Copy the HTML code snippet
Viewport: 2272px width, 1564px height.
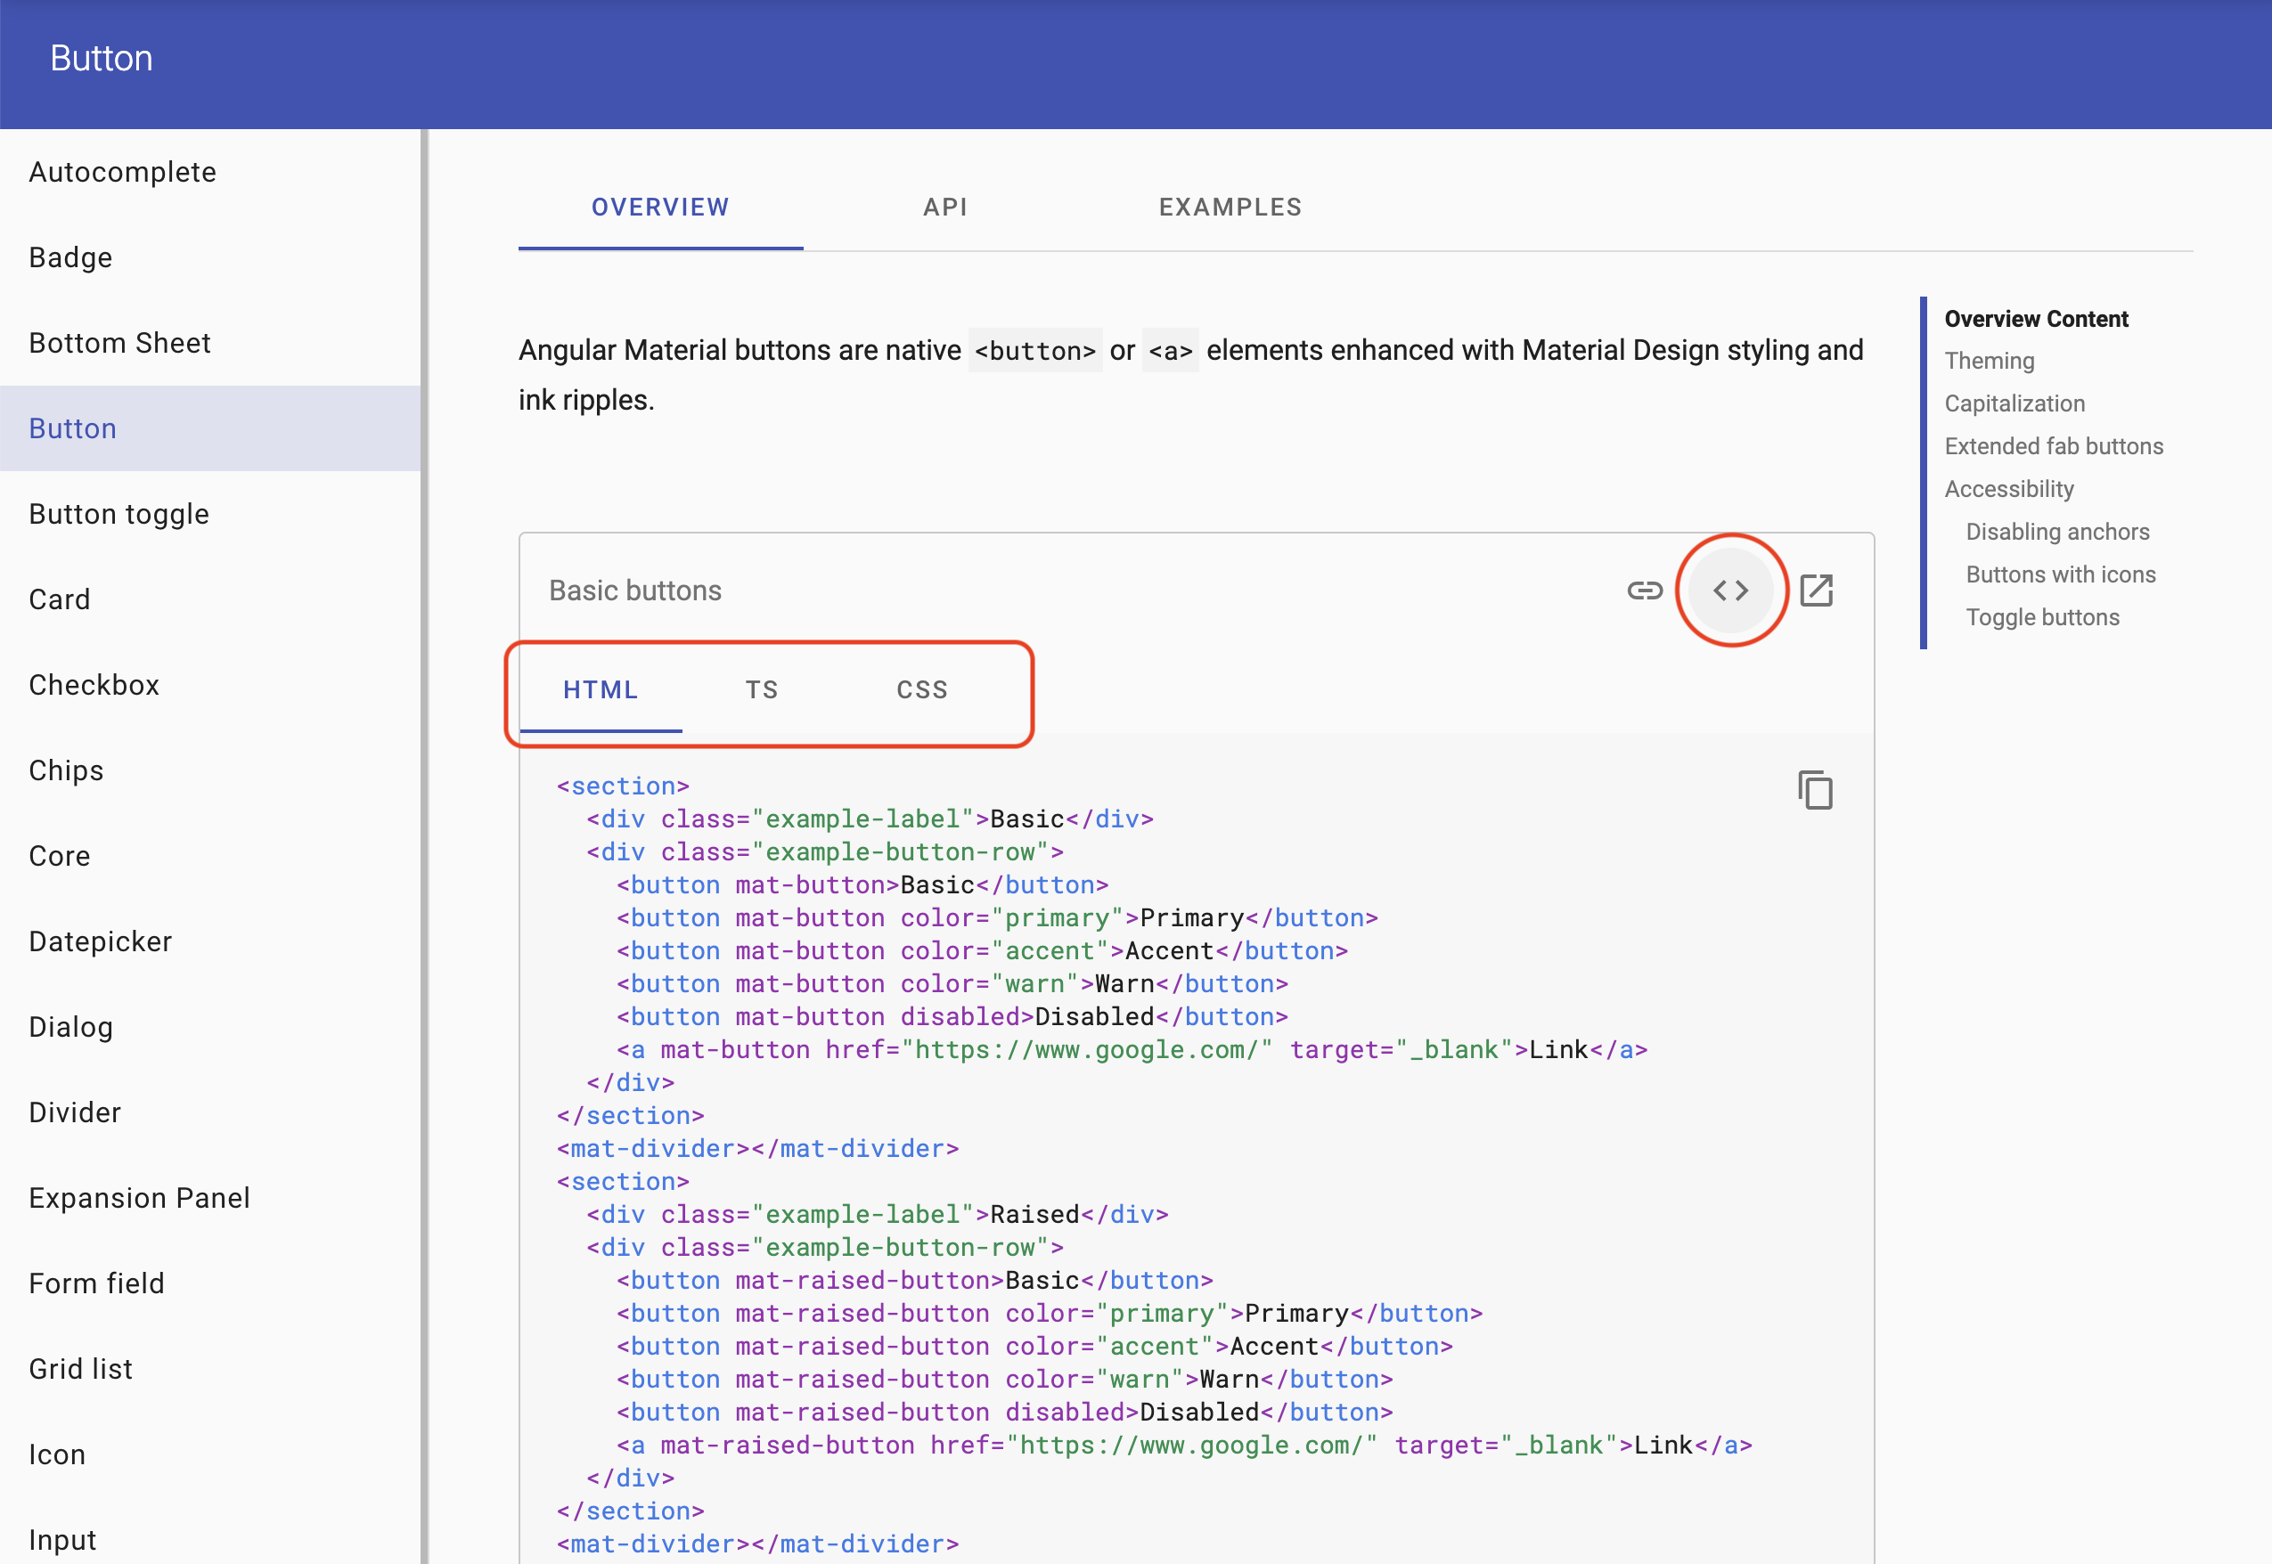tap(1816, 790)
